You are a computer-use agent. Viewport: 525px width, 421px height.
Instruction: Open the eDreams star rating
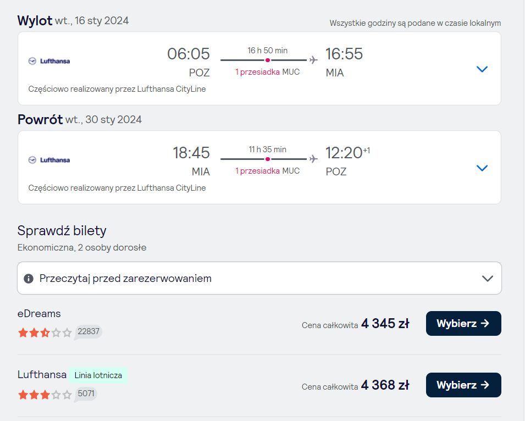[45, 333]
